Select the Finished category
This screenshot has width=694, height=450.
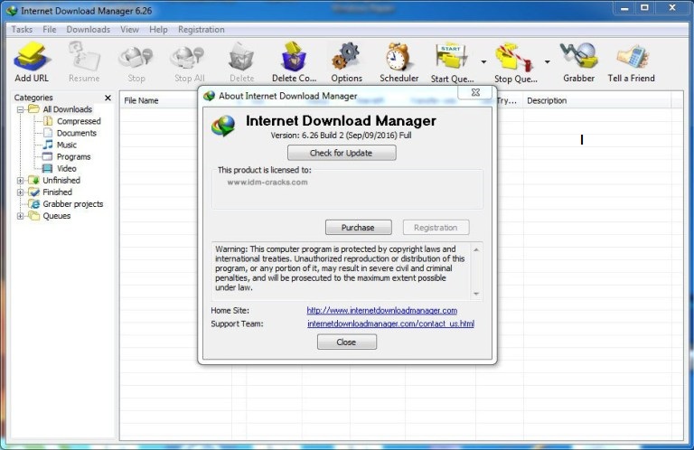coord(57,192)
